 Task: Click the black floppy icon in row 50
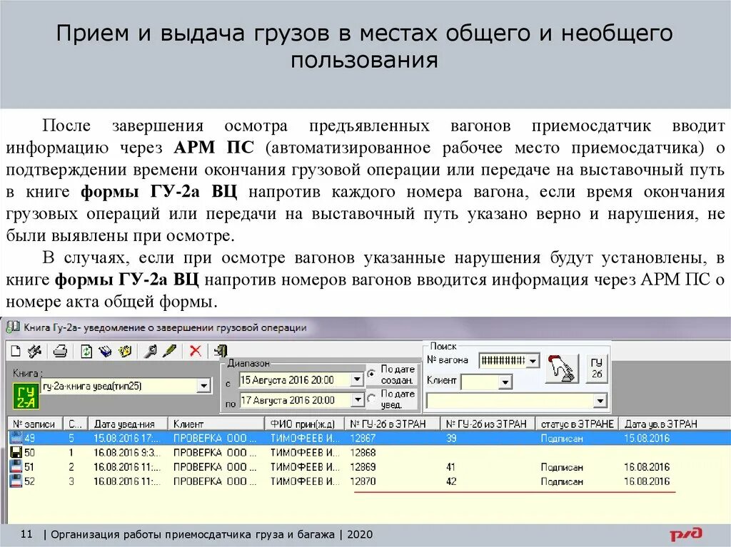tap(16, 452)
